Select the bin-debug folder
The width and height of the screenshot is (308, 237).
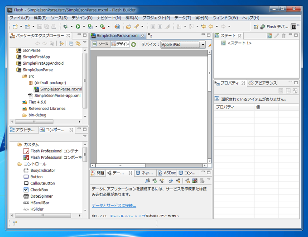(x=37, y=115)
